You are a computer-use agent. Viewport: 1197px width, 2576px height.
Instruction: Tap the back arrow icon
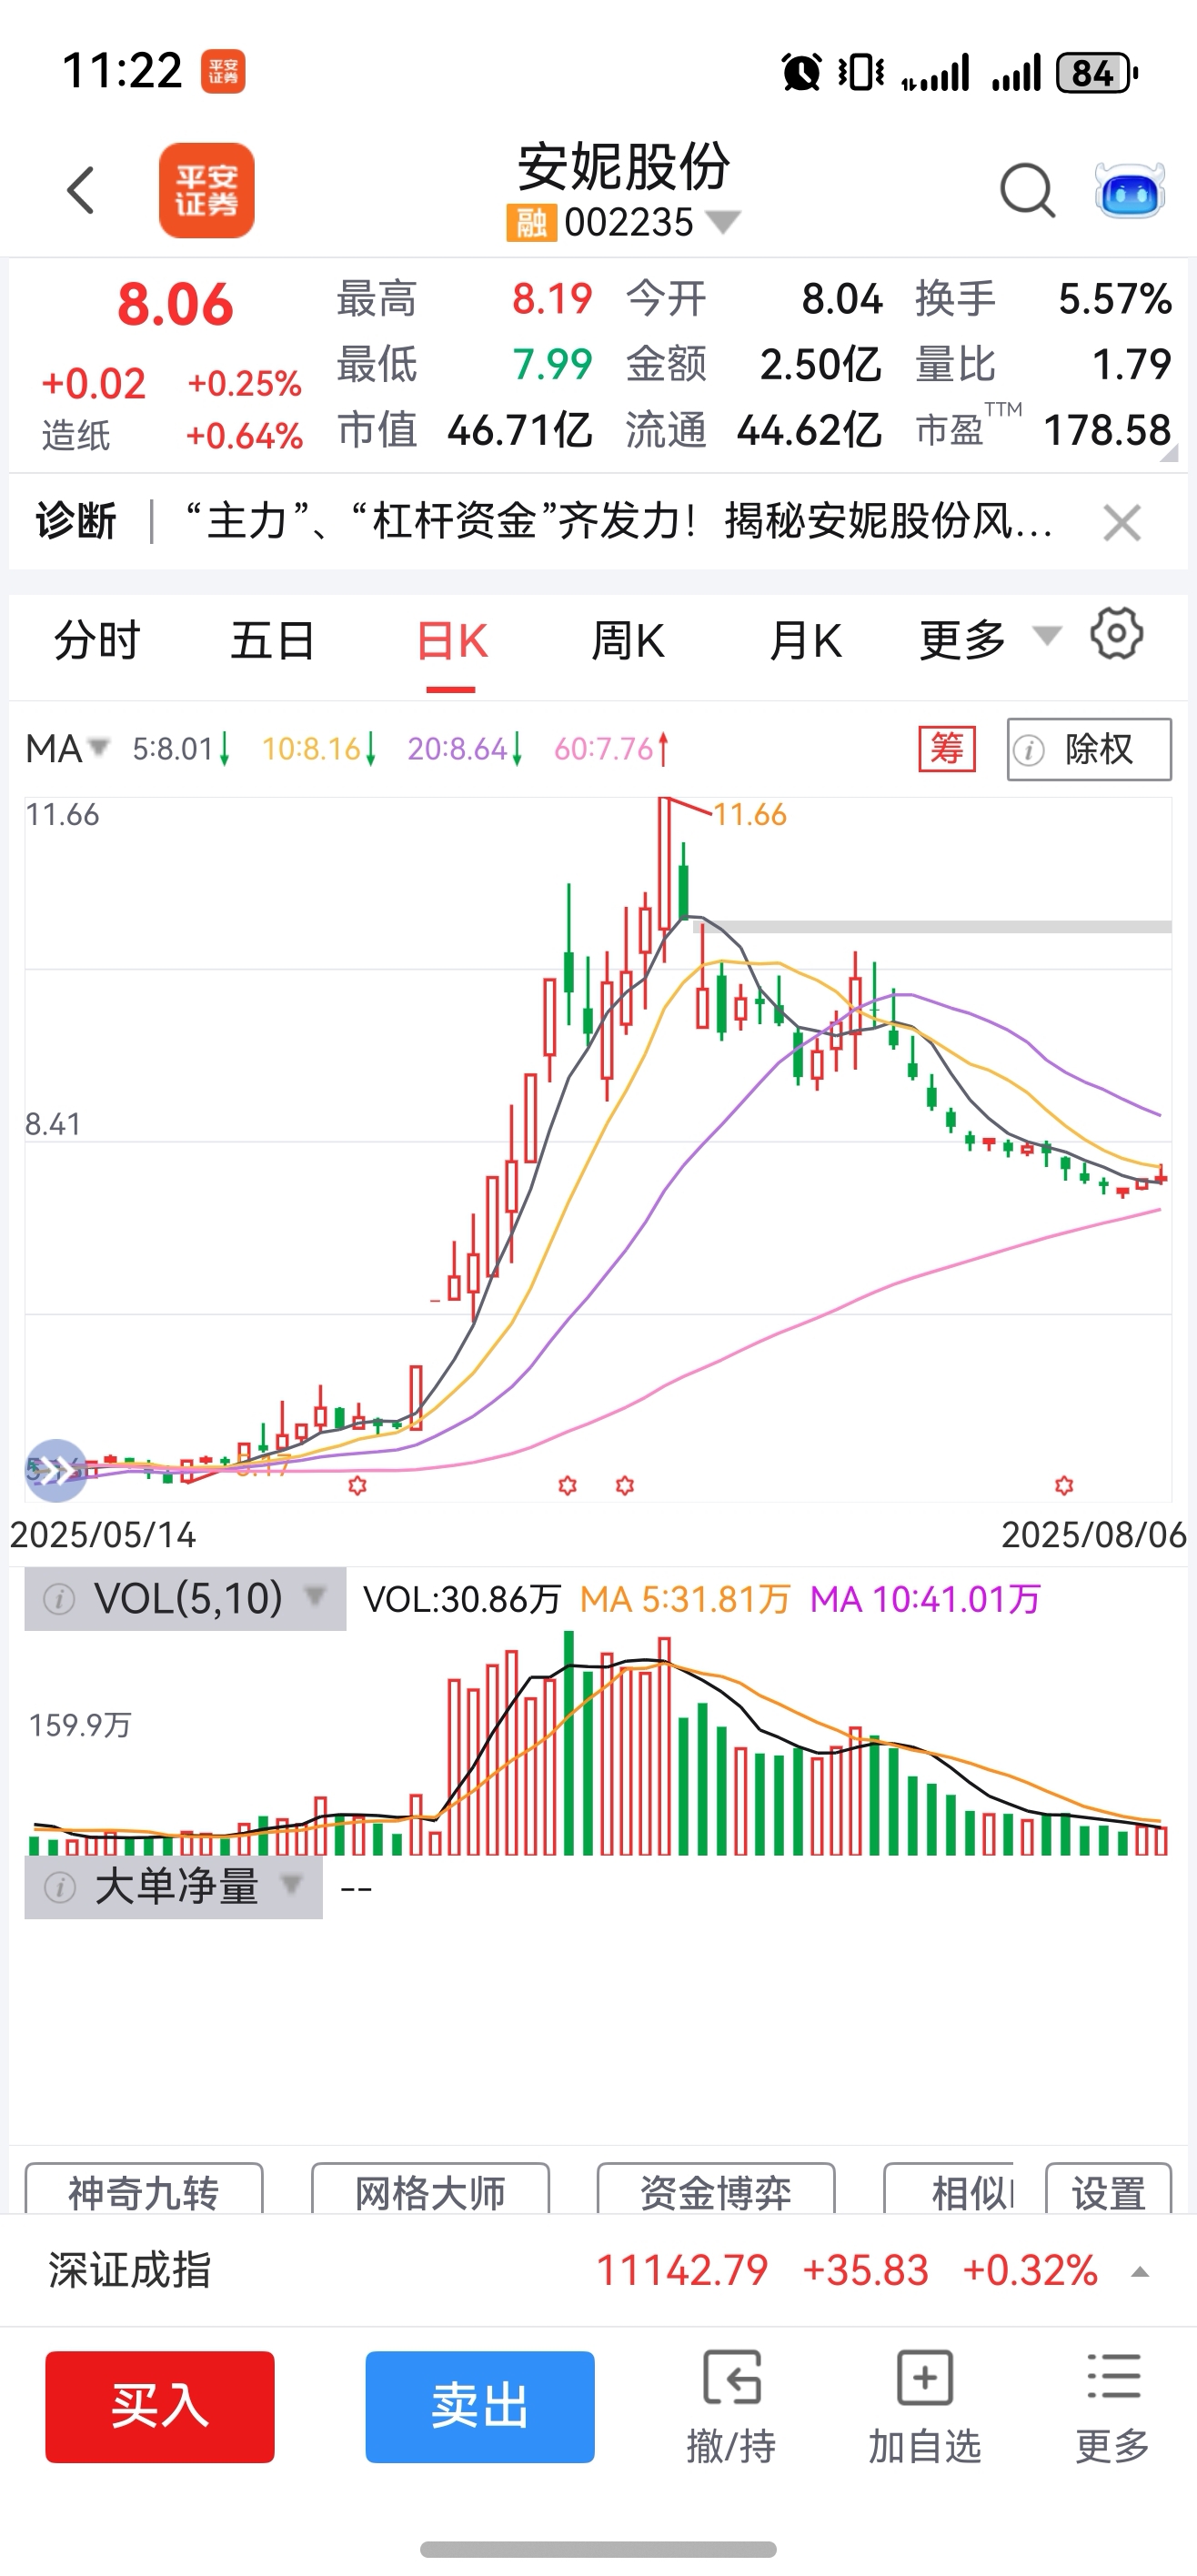tap(81, 190)
